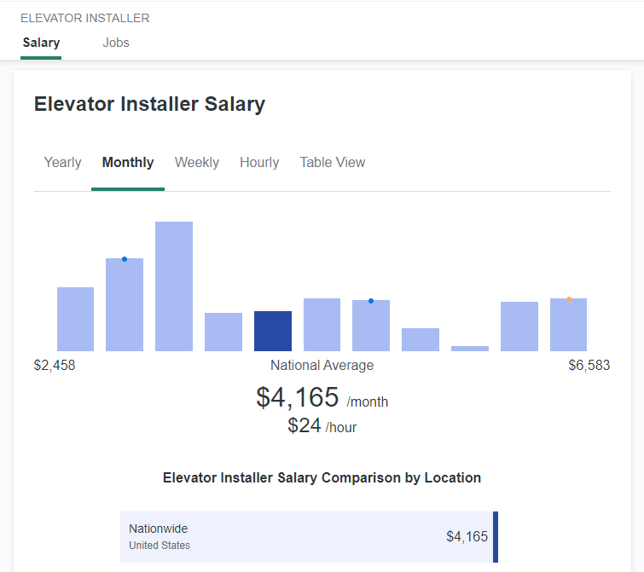Open the Jobs tab
The width and height of the screenshot is (644, 572).
tap(116, 43)
